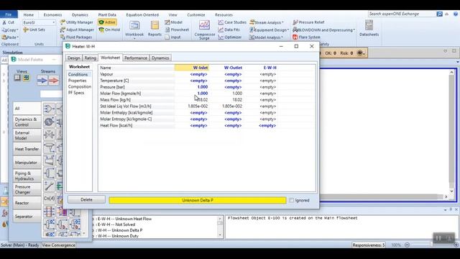Click Search aspenONE Exchange field
The height and width of the screenshot is (259, 460).
click(x=402, y=14)
